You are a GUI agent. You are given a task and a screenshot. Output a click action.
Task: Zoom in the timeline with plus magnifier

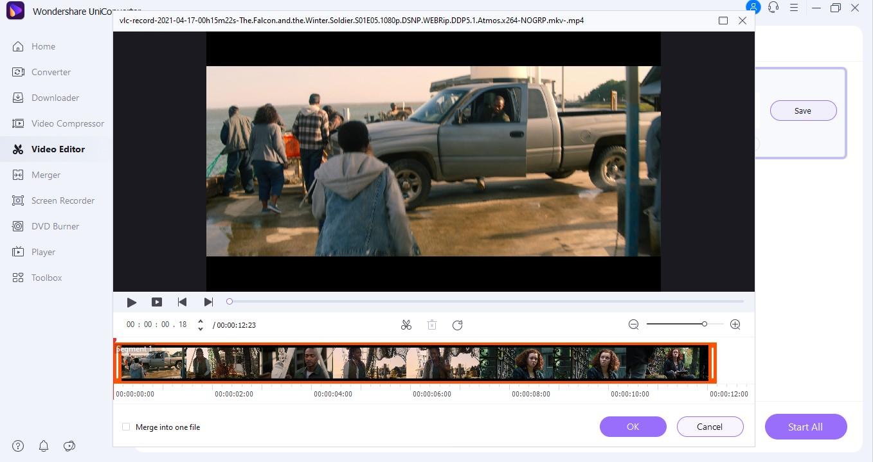tap(735, 324)
